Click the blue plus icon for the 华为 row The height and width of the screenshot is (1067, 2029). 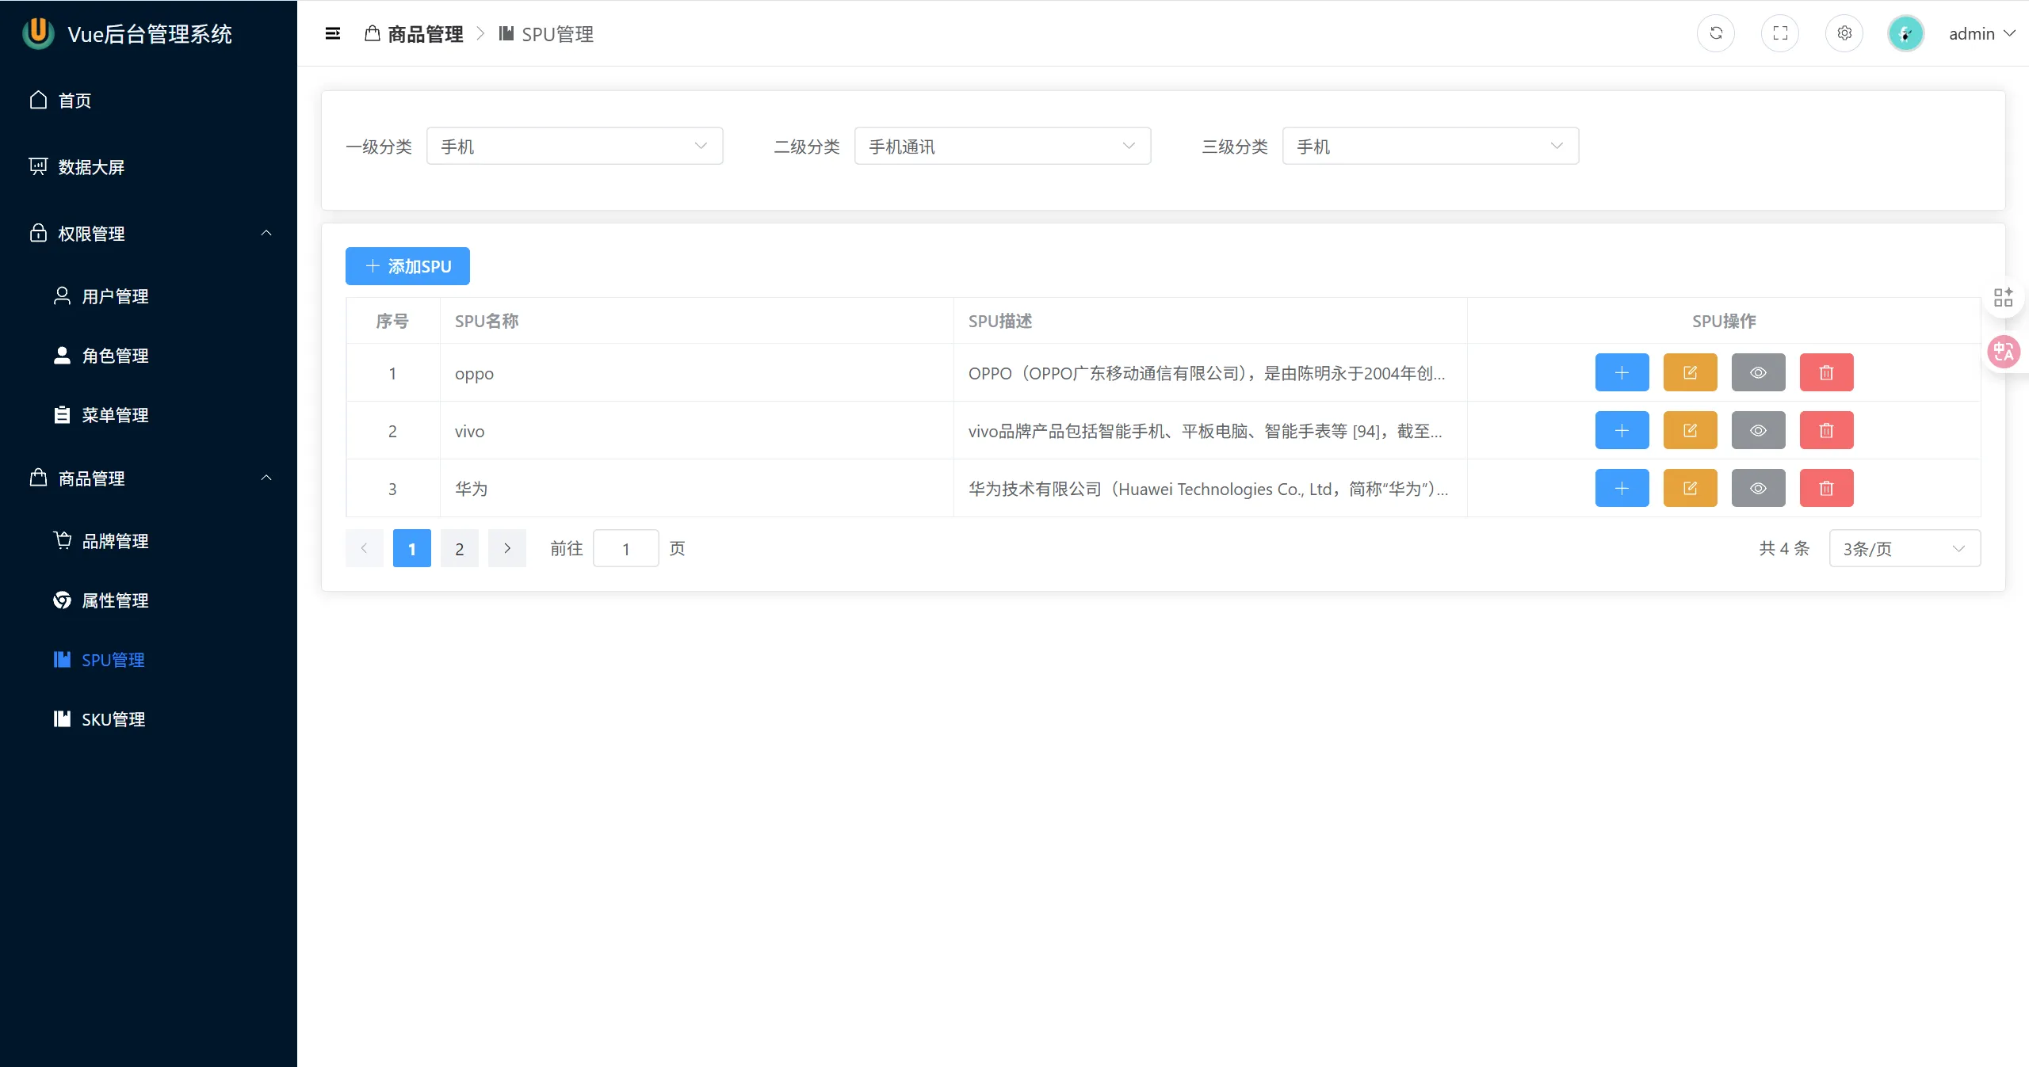pyautogui.click(x=1622, y=488)
